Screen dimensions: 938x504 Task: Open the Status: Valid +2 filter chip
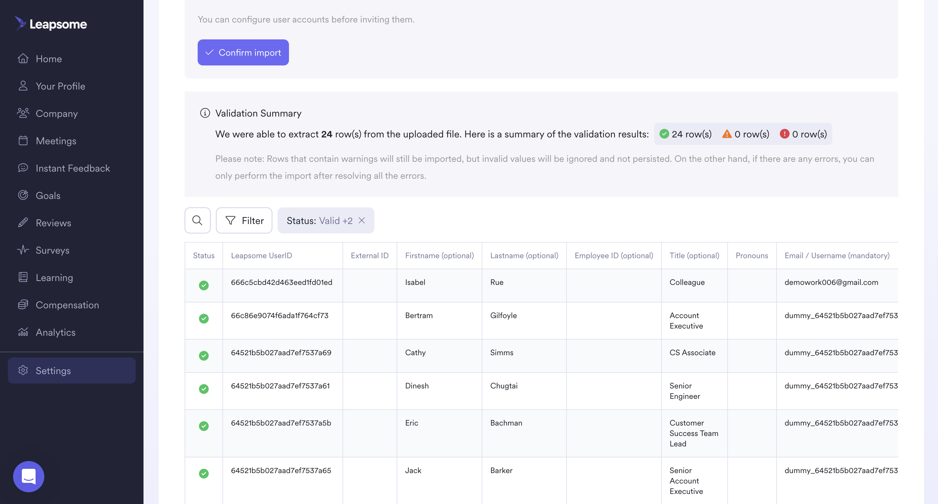(x=319, y=220)
